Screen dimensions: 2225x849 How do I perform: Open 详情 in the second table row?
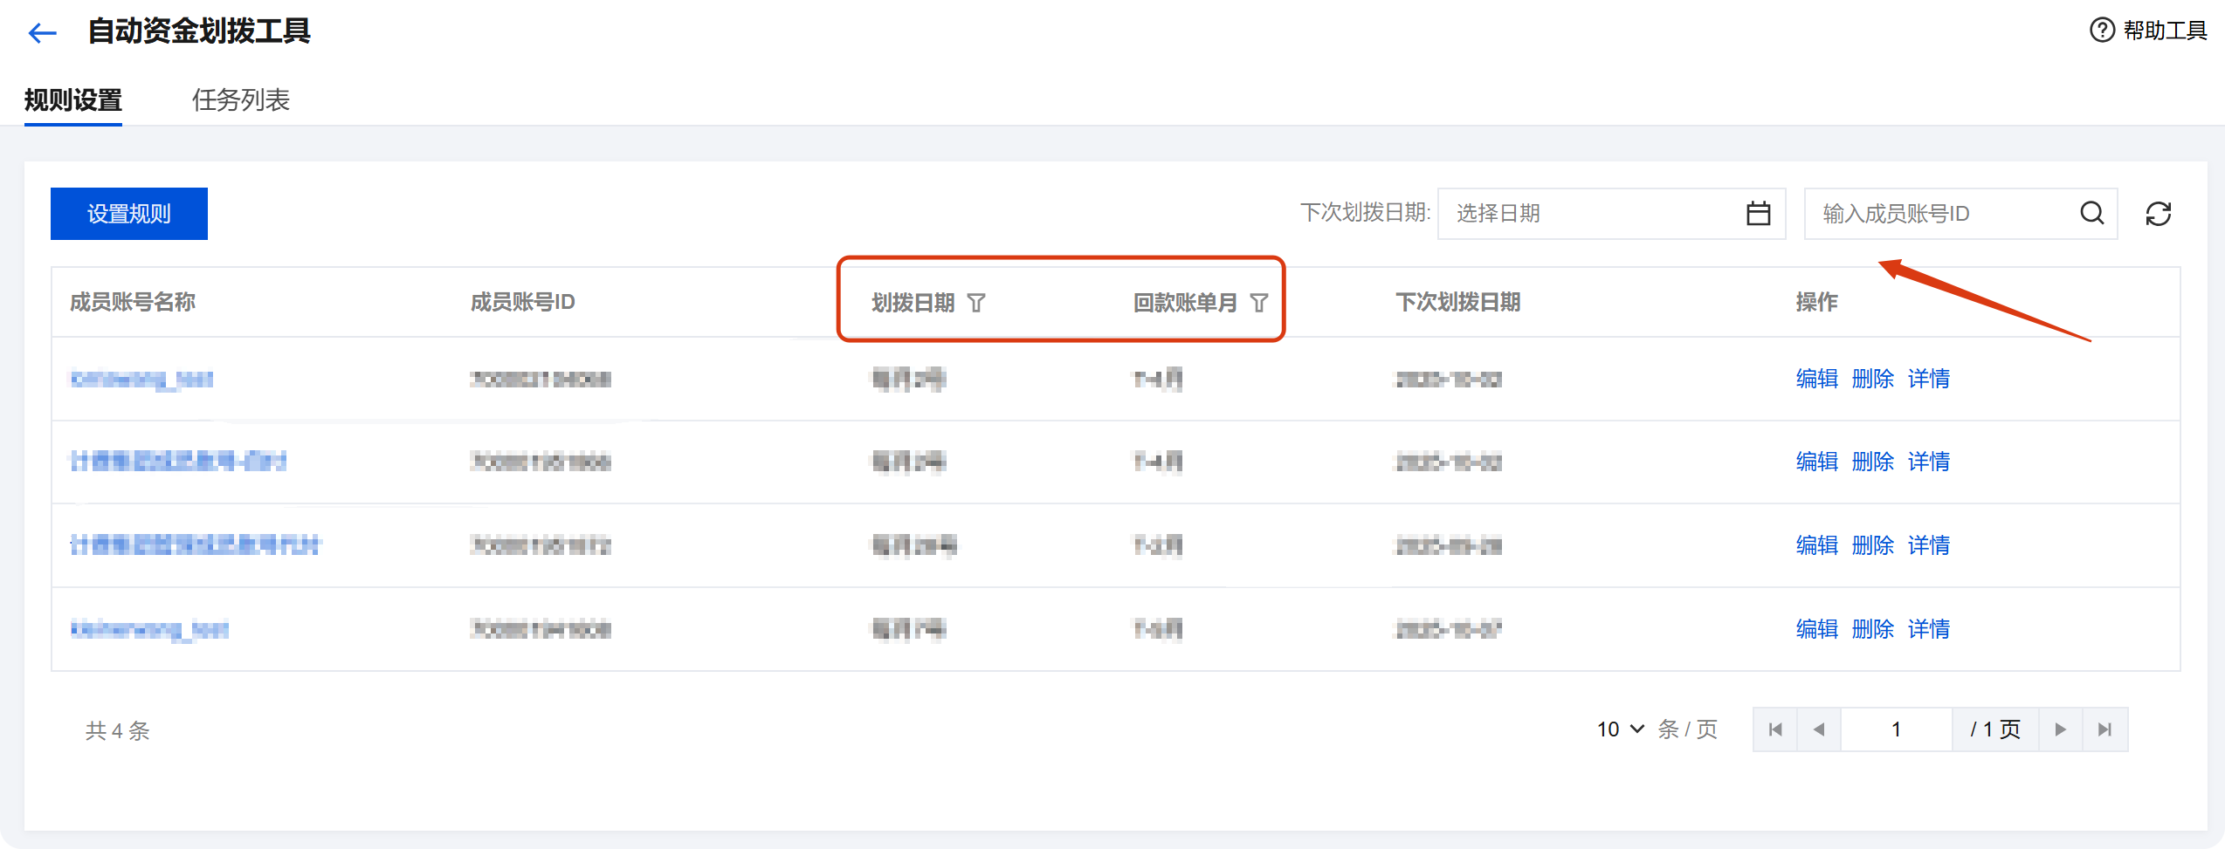pyautogui.click(x=1928, y=462)
